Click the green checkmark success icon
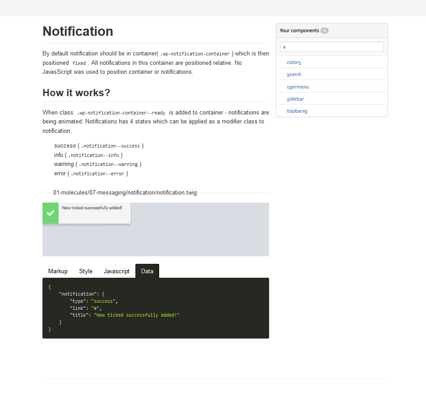The height and width of the screenshot is (394, 426). click(51, 213)
